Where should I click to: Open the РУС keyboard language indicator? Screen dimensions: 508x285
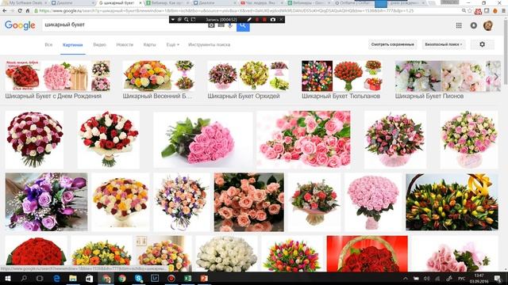(461, 279)
